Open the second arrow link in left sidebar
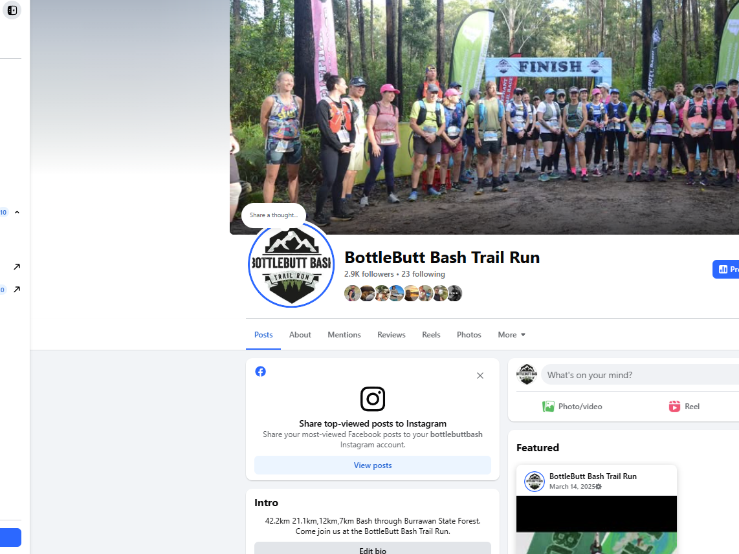This screenshot has height=554, width=739. 17,290
